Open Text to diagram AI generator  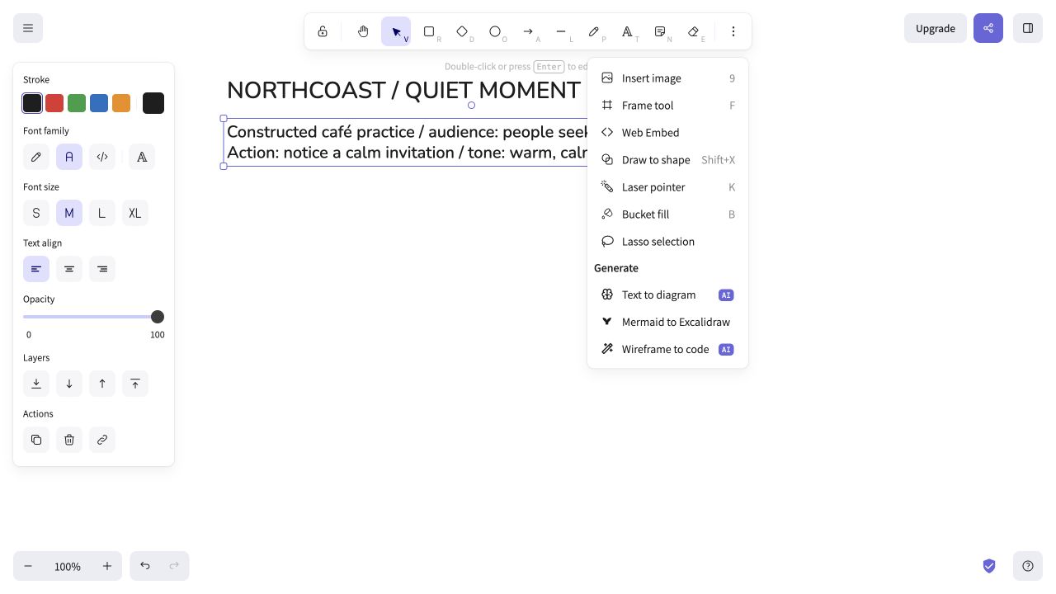tap(667, 295)
